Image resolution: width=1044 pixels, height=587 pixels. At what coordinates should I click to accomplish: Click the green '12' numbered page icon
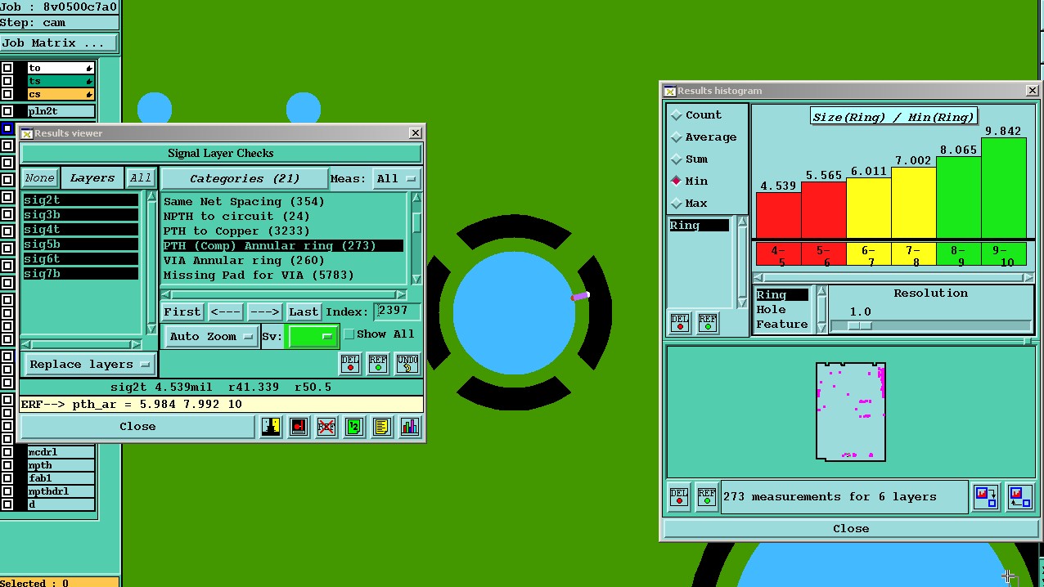pyautogui.click(x=354, y=426)
